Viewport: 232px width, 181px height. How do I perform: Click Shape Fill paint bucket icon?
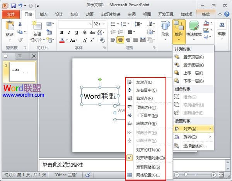coord(206,23)
